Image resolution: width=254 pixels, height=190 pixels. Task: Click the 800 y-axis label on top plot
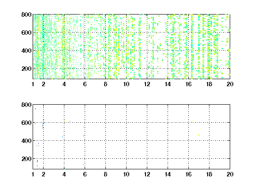(x=26, y=15)
